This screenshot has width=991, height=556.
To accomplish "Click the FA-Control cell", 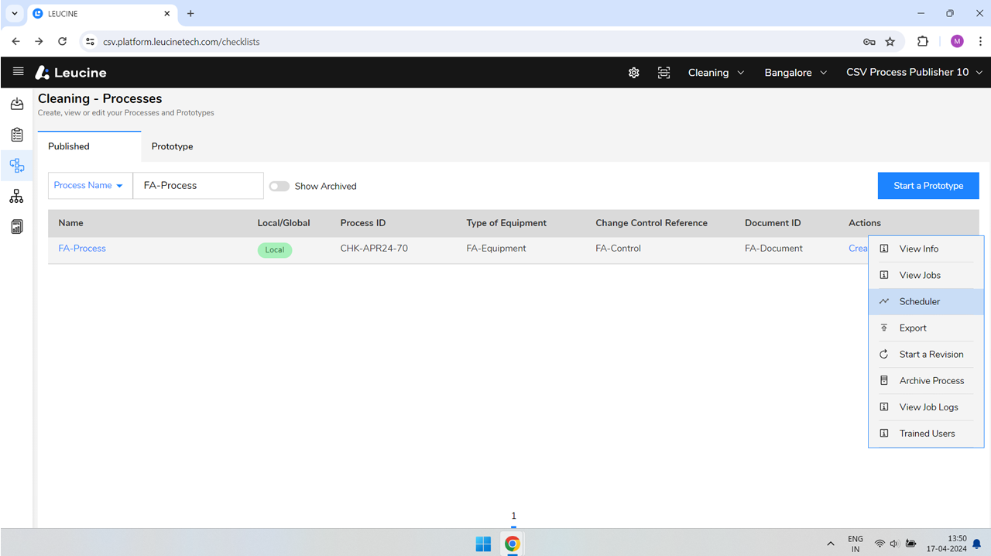I will [x=618, y=249].
